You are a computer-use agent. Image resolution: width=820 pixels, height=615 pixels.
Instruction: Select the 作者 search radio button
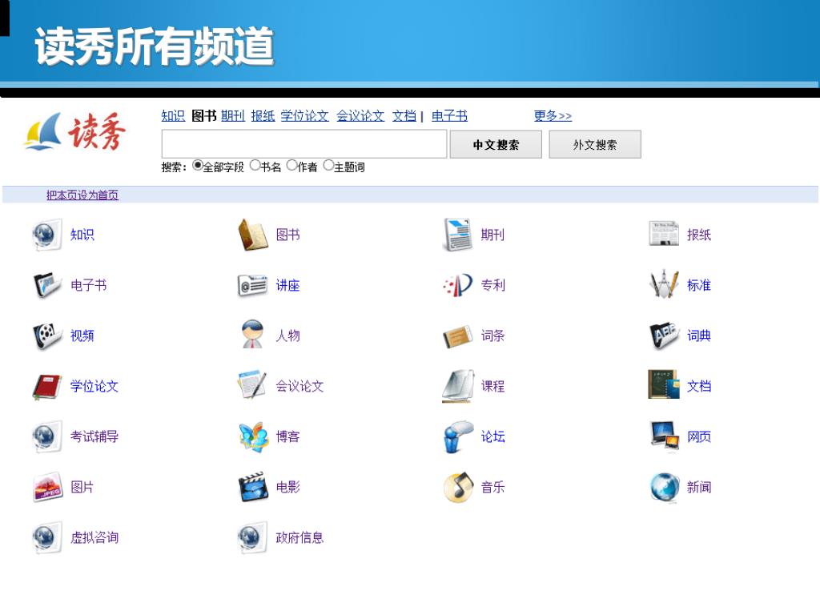(x=291, y=165)
